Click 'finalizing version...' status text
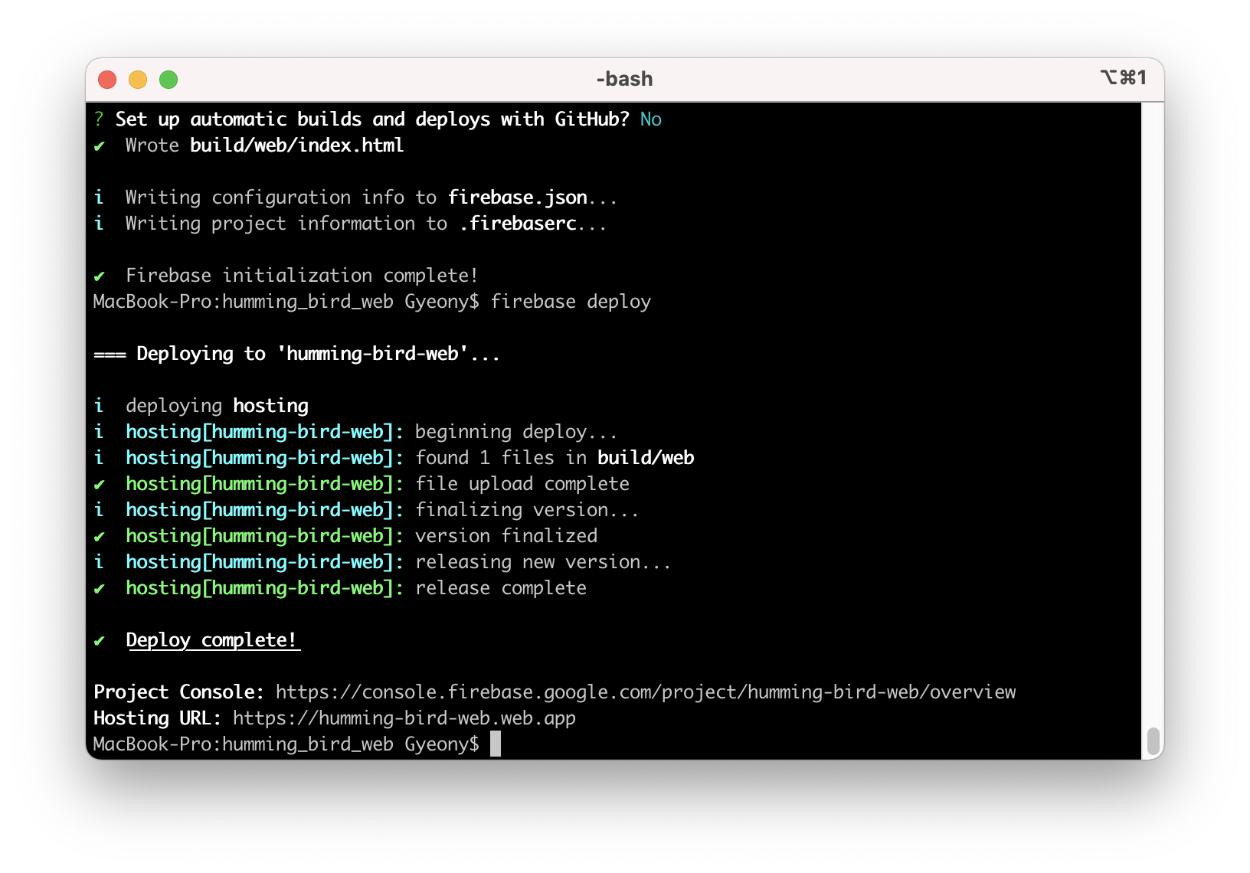1250x873 pixels. coord(527,510)
